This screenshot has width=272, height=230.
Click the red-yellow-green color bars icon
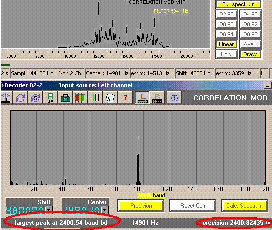pyautogui.click(x=80, y=98)
